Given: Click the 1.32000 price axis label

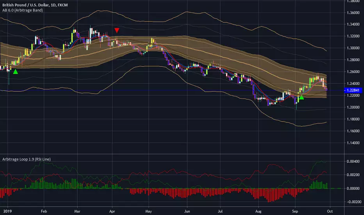Looking at the screenshot, I should point(353,36).
